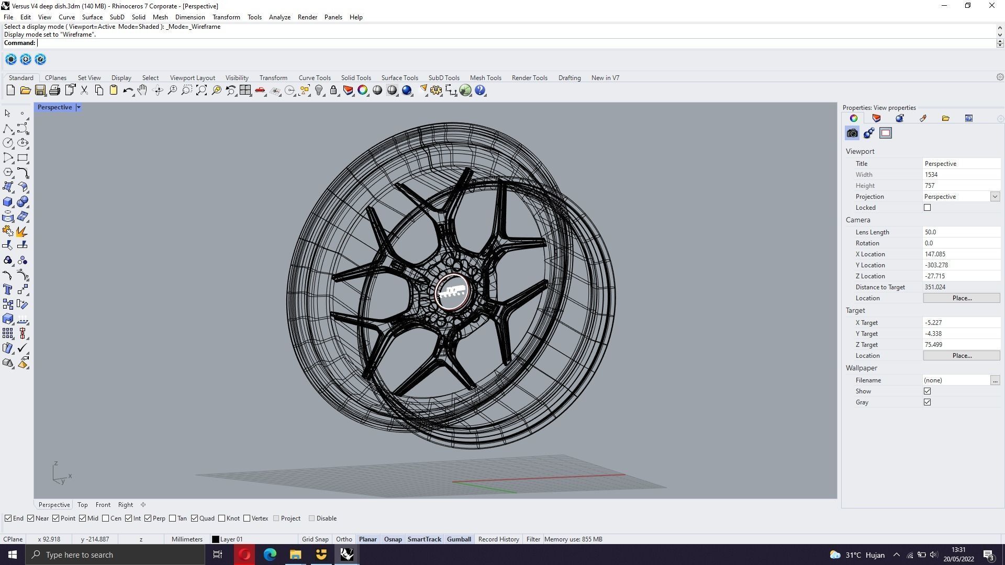
Task: Select the Circle tool in left sidebar
Action: pyautogui.click(x=8, y=143)
